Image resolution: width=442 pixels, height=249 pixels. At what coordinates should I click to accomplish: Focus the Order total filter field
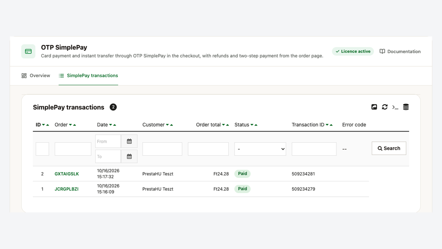[208, 149]
